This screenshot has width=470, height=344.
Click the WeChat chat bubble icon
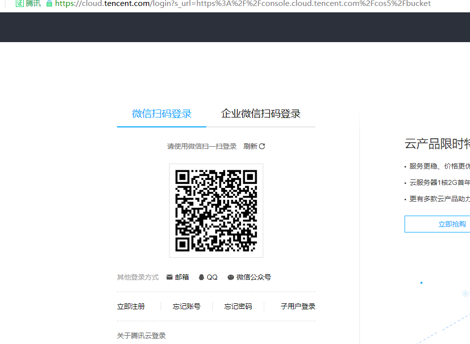click(x=231, y=278)
